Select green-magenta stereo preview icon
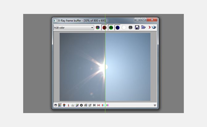This screenshot has width=207, height=127. pos(107,105)
